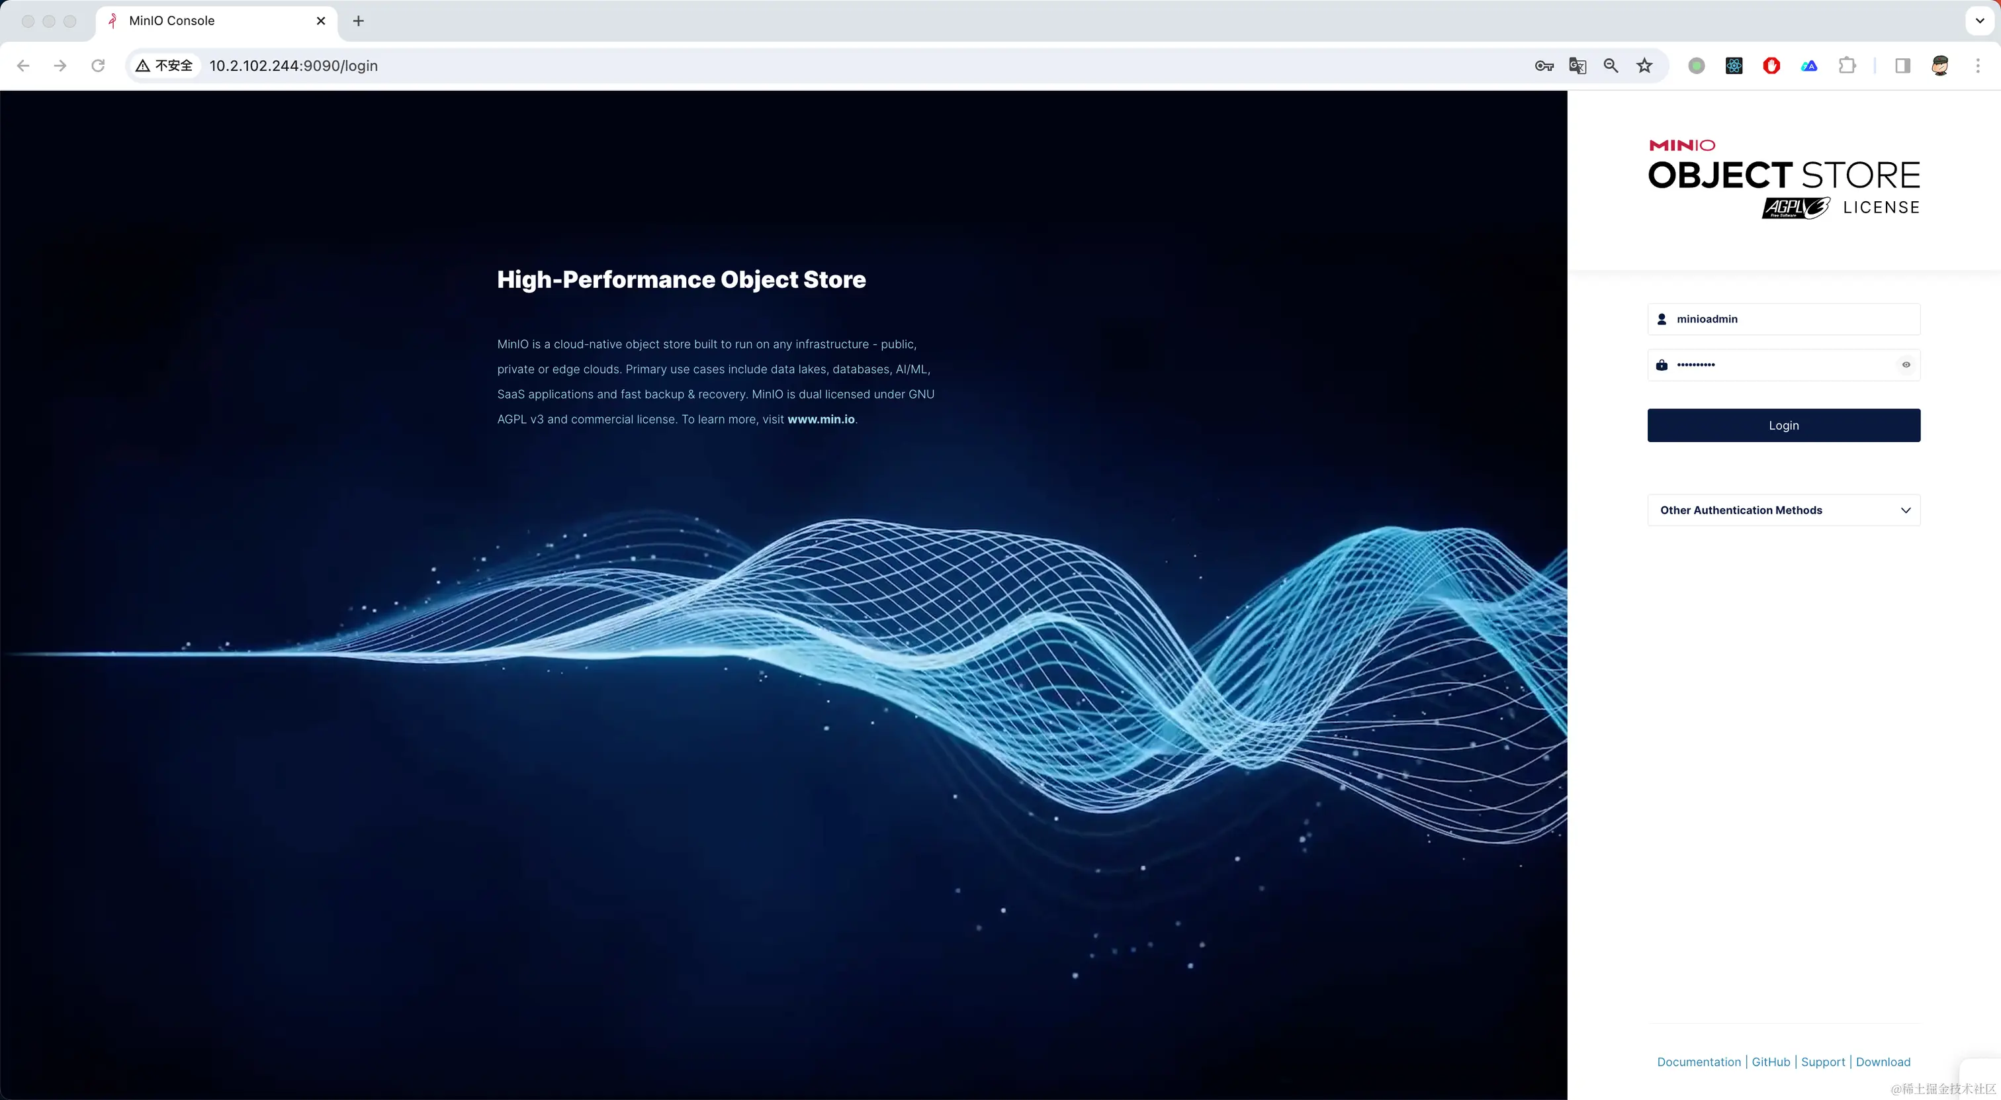This screenshot has width=2001, height=1100.
Task: Bookmark this page with the star icon
Action: [1644, 66]
